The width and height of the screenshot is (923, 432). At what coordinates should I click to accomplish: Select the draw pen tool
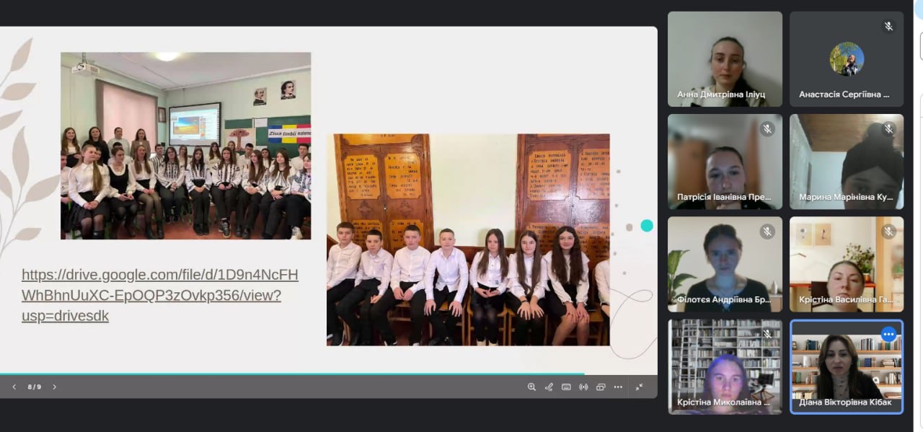click(549, 387)
